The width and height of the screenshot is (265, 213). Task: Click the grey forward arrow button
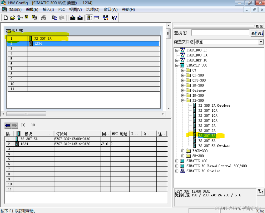click(x=15, y=125)
